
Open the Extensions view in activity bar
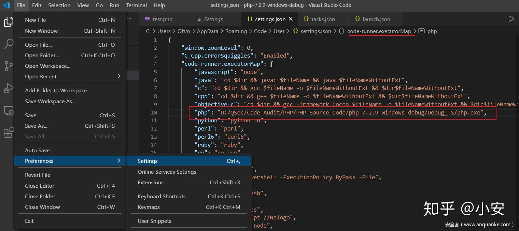click(8, 132)
